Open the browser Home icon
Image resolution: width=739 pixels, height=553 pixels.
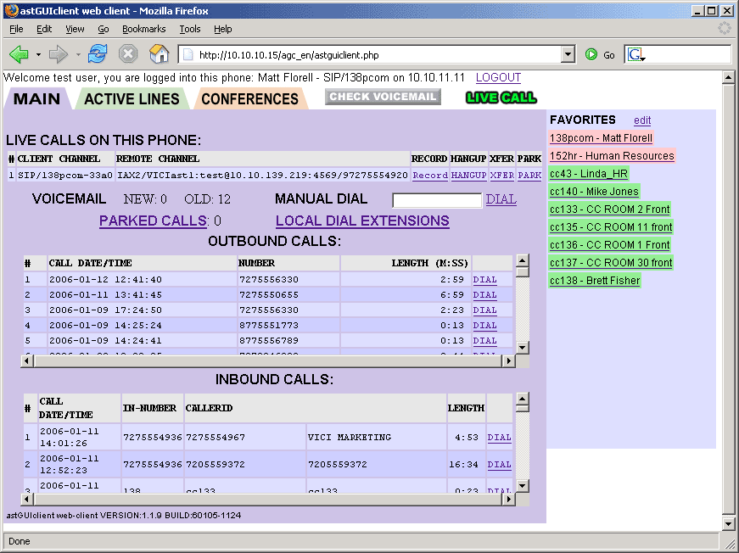159,54
